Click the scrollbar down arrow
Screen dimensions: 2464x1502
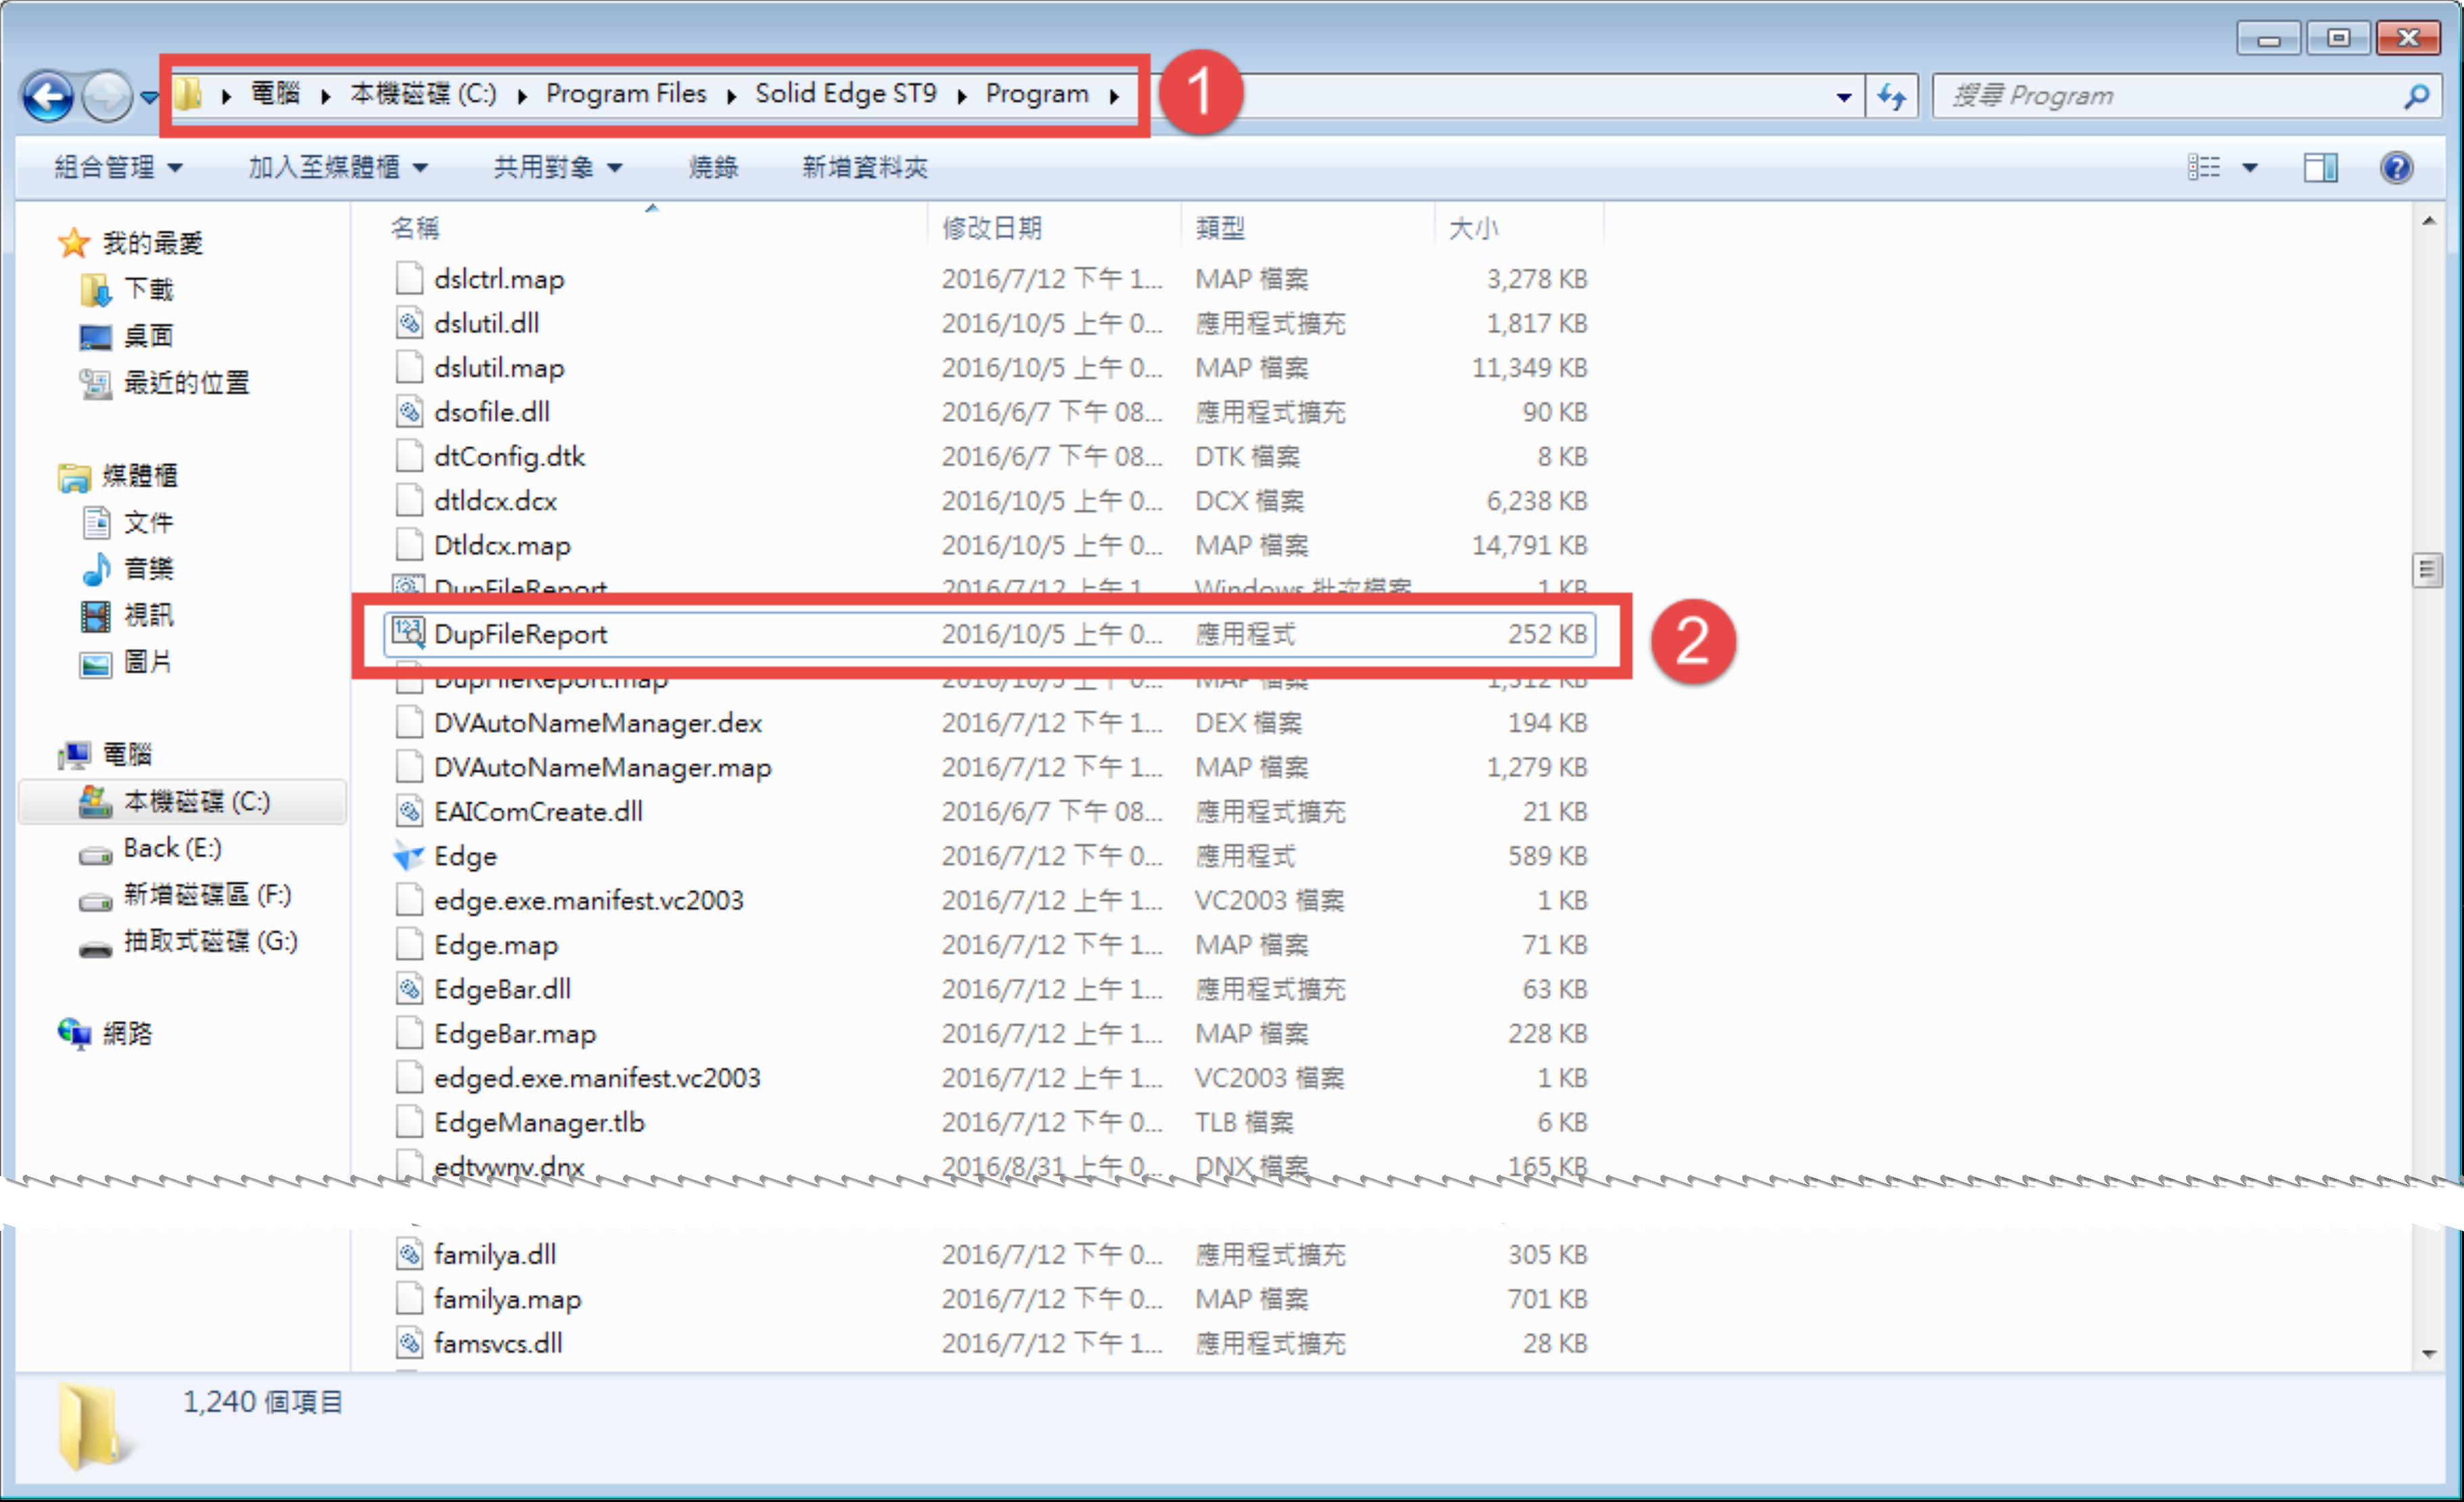click(x=2428, y=1354)
